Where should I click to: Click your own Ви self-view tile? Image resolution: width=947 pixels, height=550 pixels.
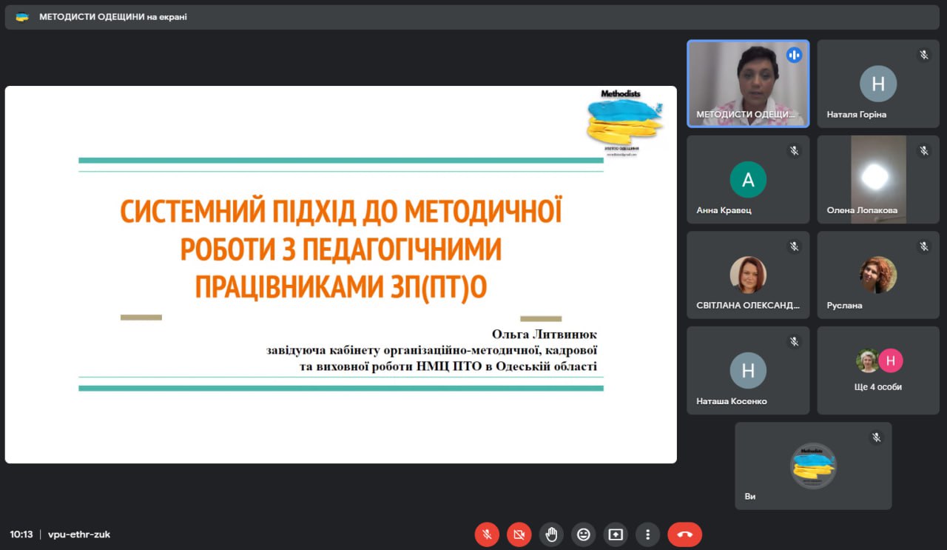813,466
